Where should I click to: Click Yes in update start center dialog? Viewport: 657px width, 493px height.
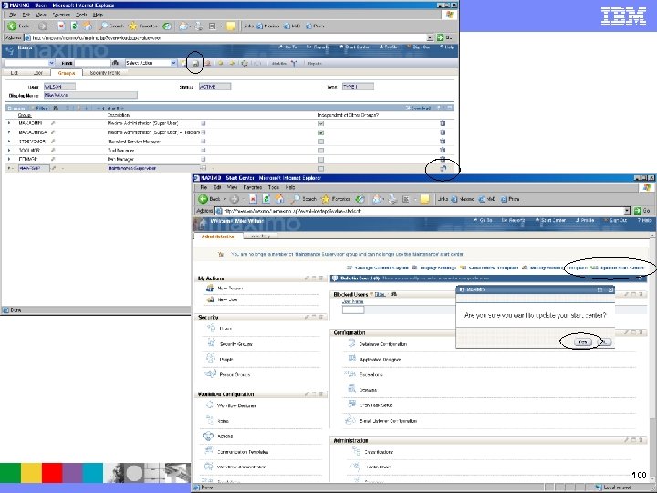[x=582, y=342]
